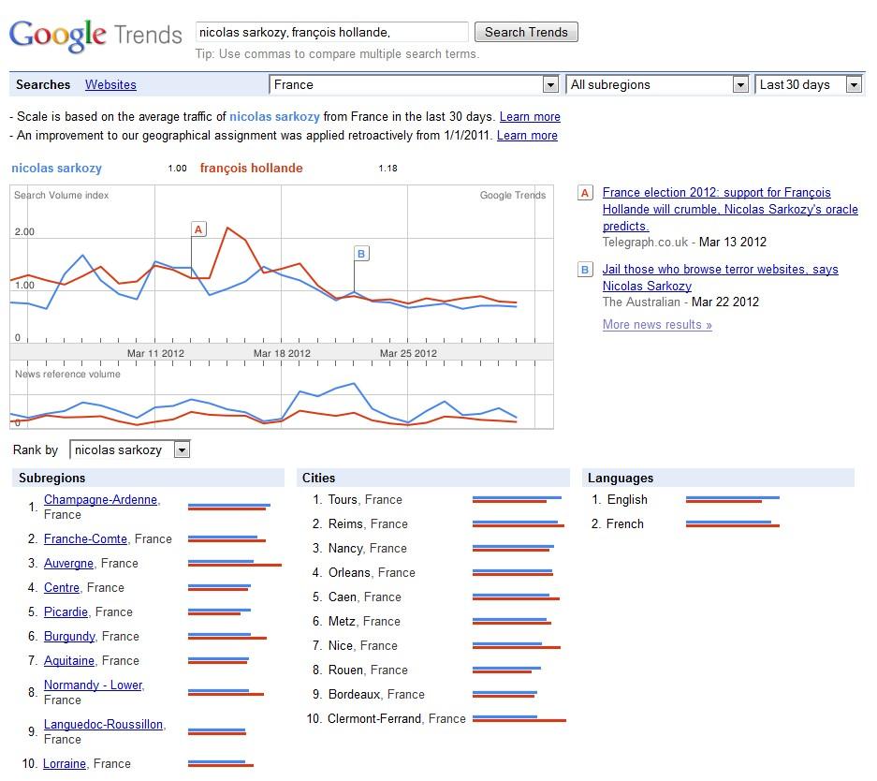The width and height of the screenshot is (877, 781).
Task: Open the France region dropdown
Action: 551,83
